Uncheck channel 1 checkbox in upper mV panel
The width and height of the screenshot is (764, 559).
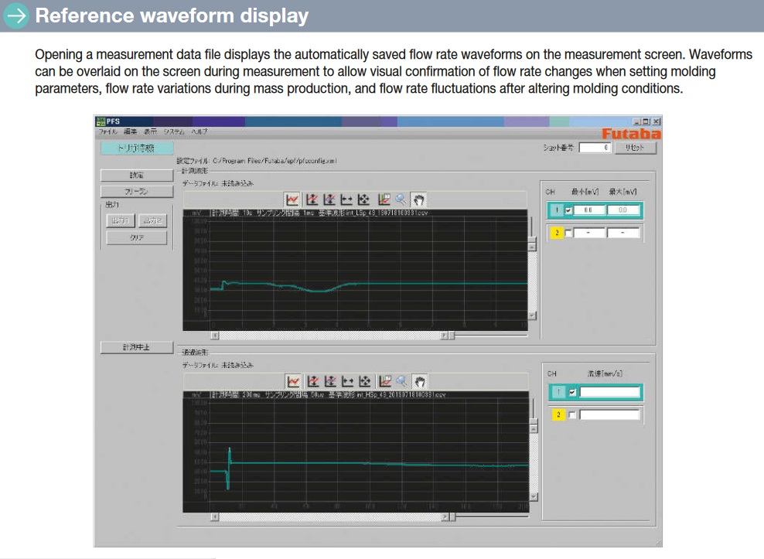(569, 210)
